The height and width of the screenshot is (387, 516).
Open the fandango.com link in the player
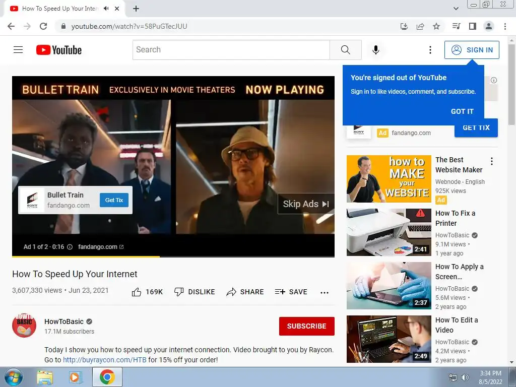pos(101,247)
